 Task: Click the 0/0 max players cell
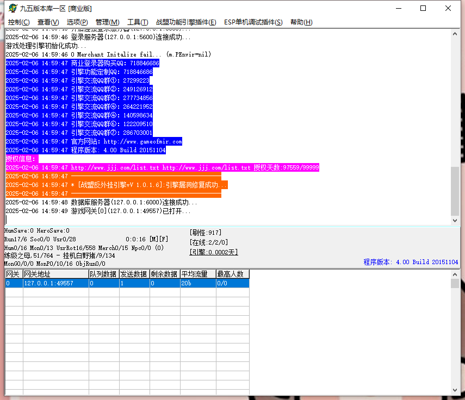pos(233,283)
